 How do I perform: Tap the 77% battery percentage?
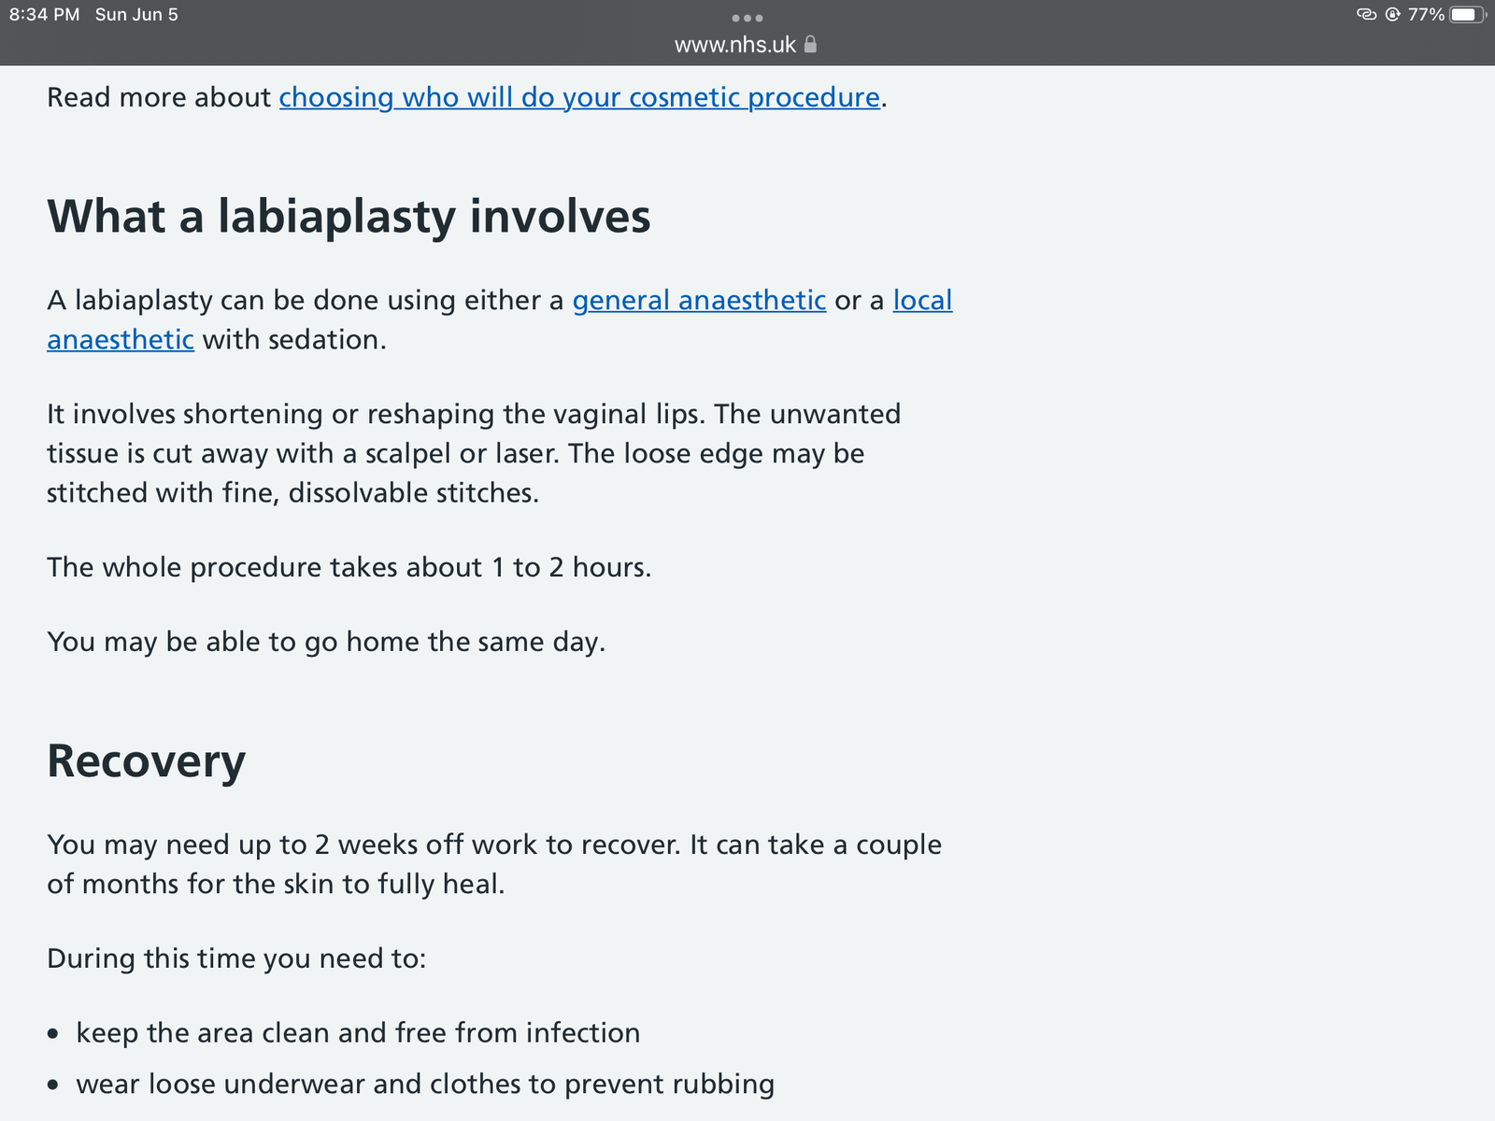tap(1426, 14)
